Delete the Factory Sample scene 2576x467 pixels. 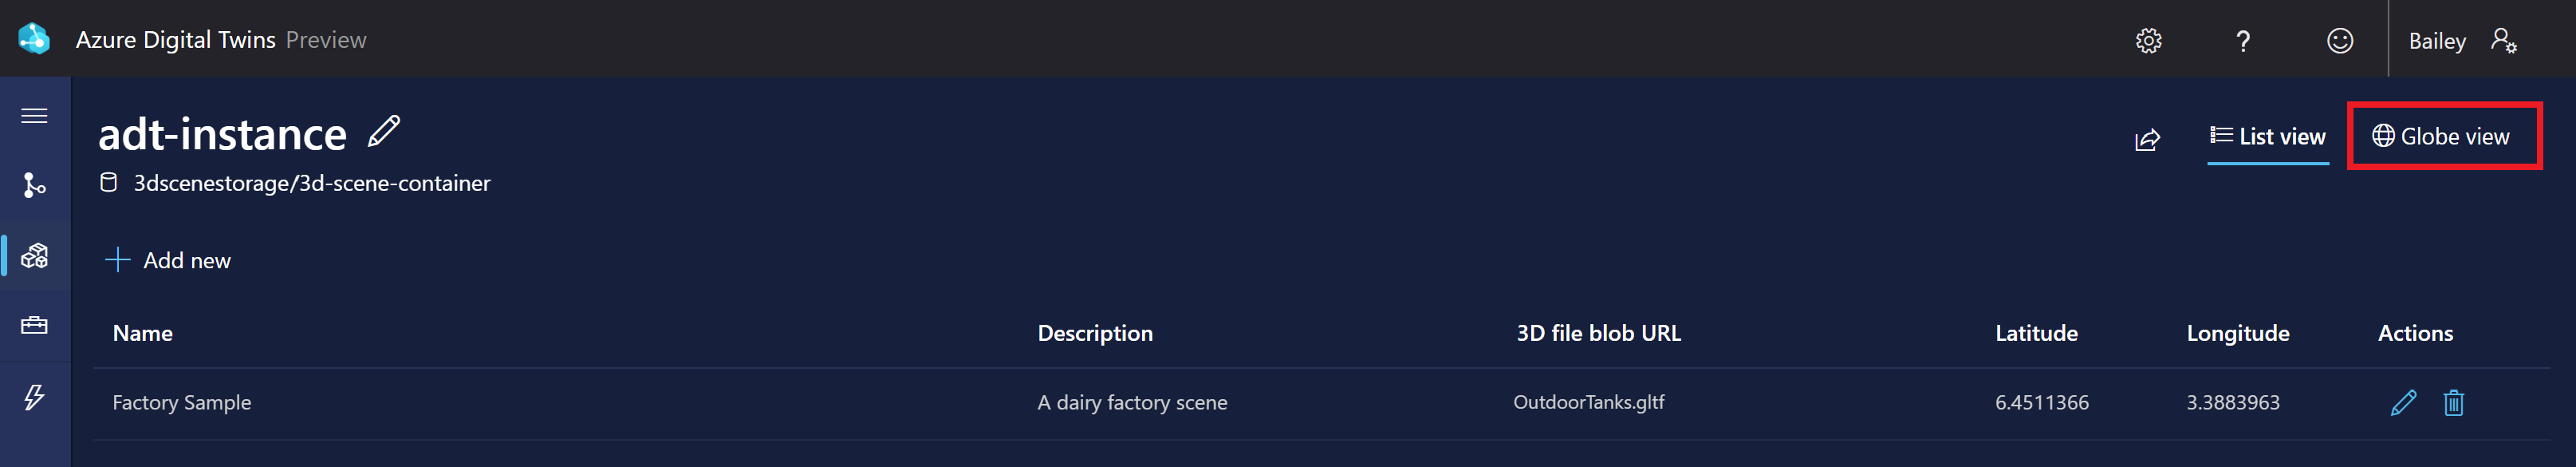[2453, 403]
